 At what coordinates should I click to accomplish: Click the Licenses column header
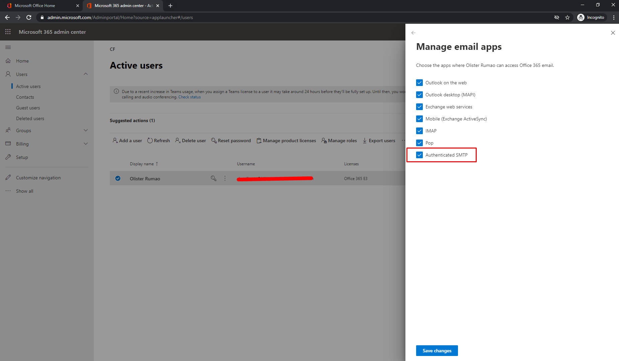pos(352,164)
